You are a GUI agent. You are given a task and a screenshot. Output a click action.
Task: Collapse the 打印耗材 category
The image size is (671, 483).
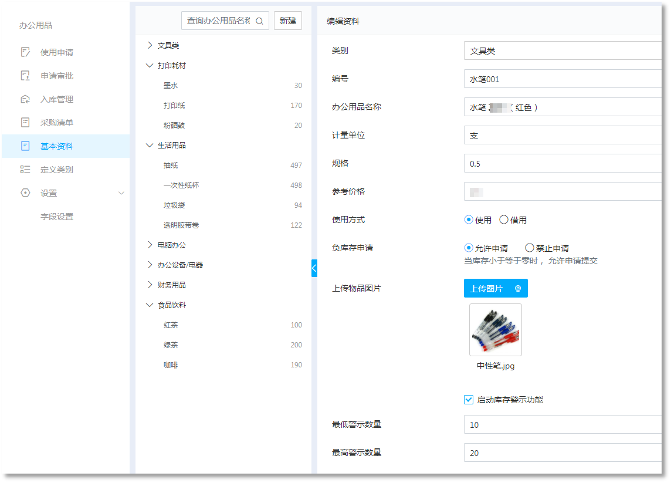(x=150, y=66)
